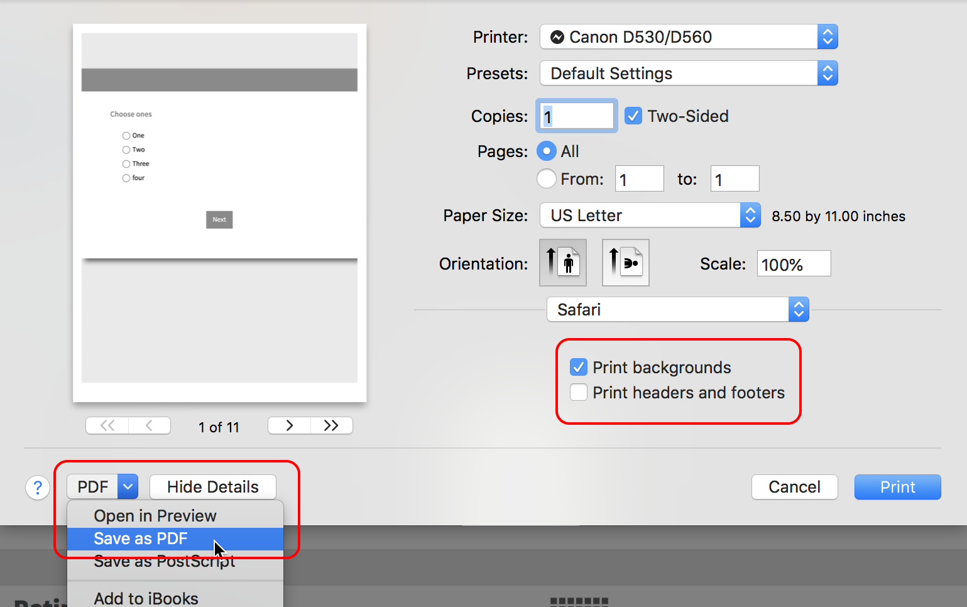Click the '8.50 by 11.00 inches' text
967x607 pixels.
(x=839, y=216)
